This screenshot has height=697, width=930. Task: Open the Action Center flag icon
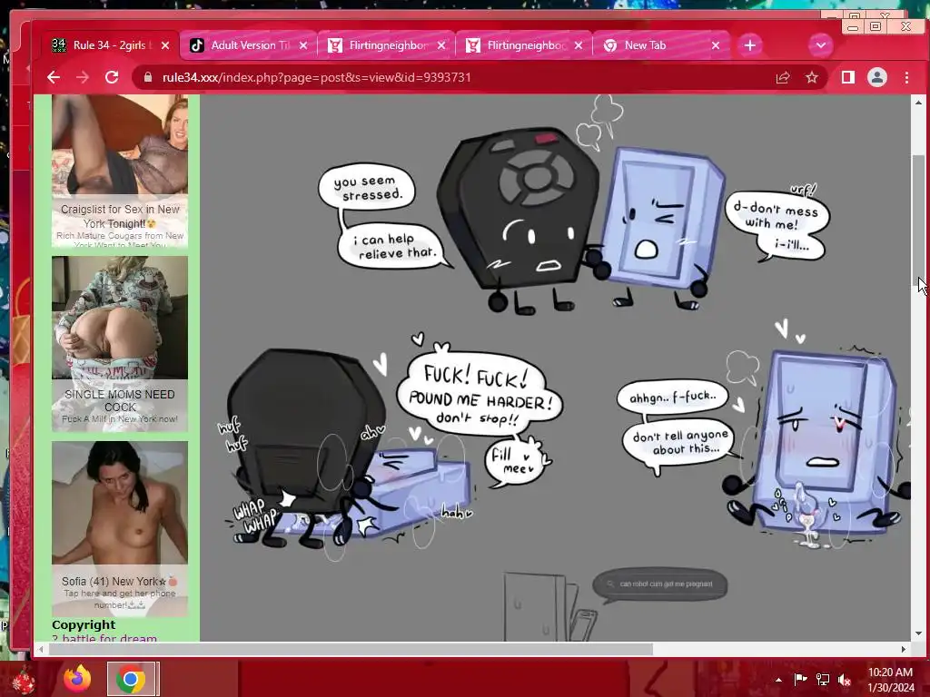800,680
